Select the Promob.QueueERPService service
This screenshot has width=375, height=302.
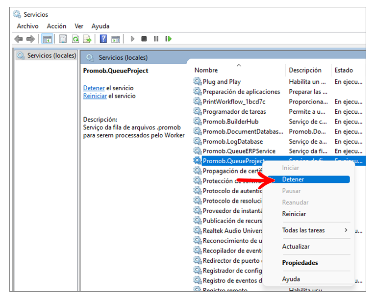tap(279, 151)
